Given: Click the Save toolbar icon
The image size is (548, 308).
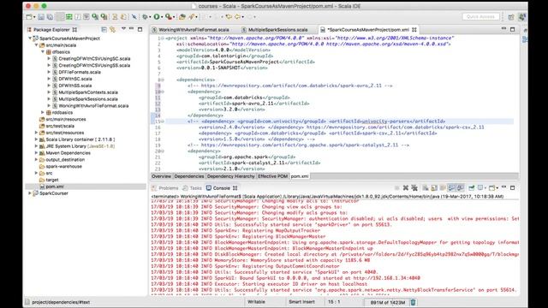Looking at the screenshot, I should pyautogui.click(x=41, y=17).
